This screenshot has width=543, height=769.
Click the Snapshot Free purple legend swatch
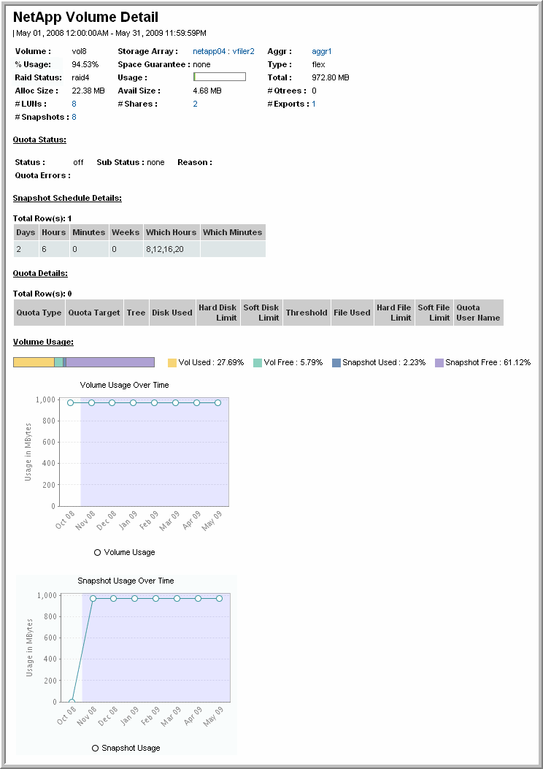point(439,363)
